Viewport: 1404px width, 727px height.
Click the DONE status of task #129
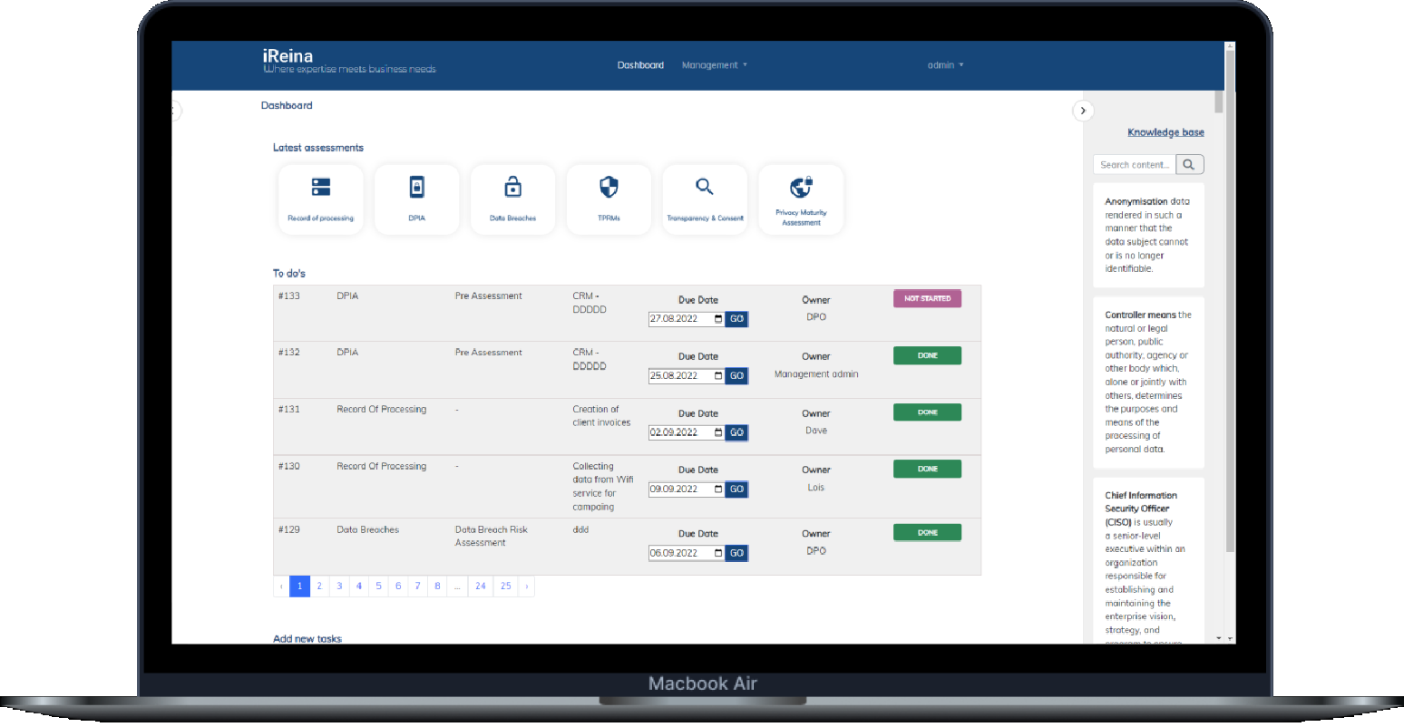click(927, 533)
